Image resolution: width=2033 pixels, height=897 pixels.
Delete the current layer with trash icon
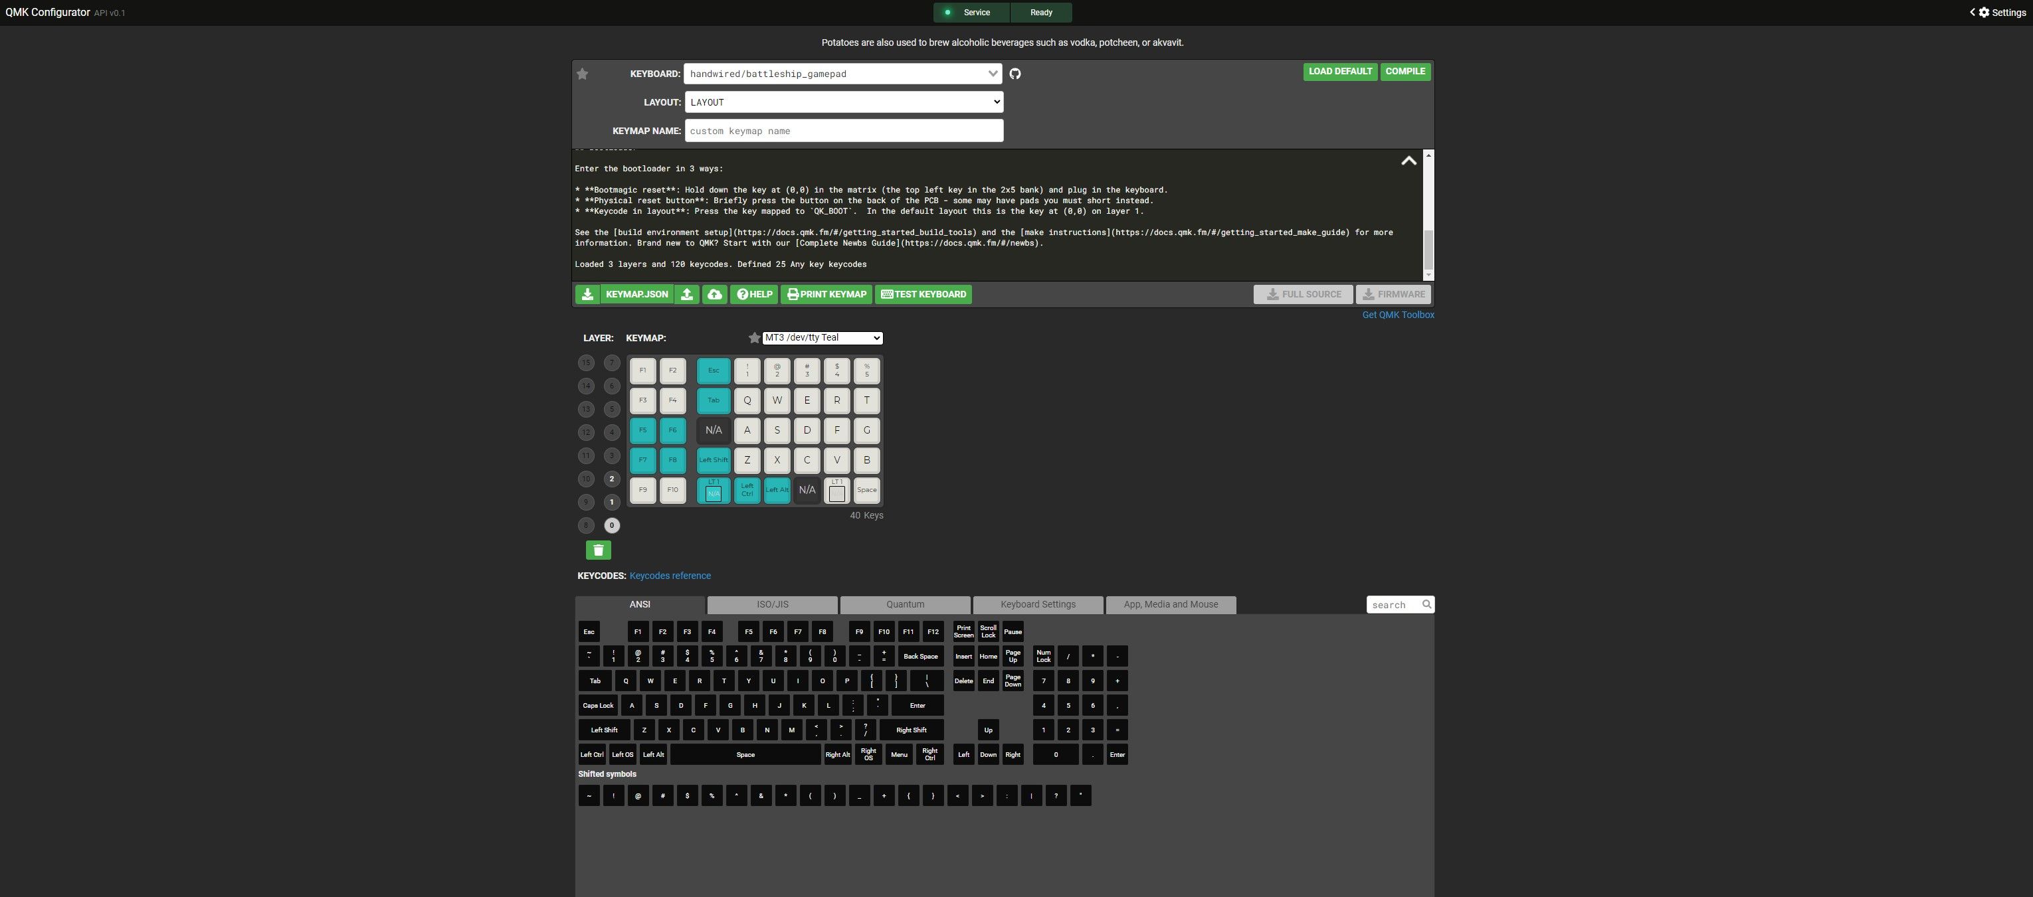point(597,550)
